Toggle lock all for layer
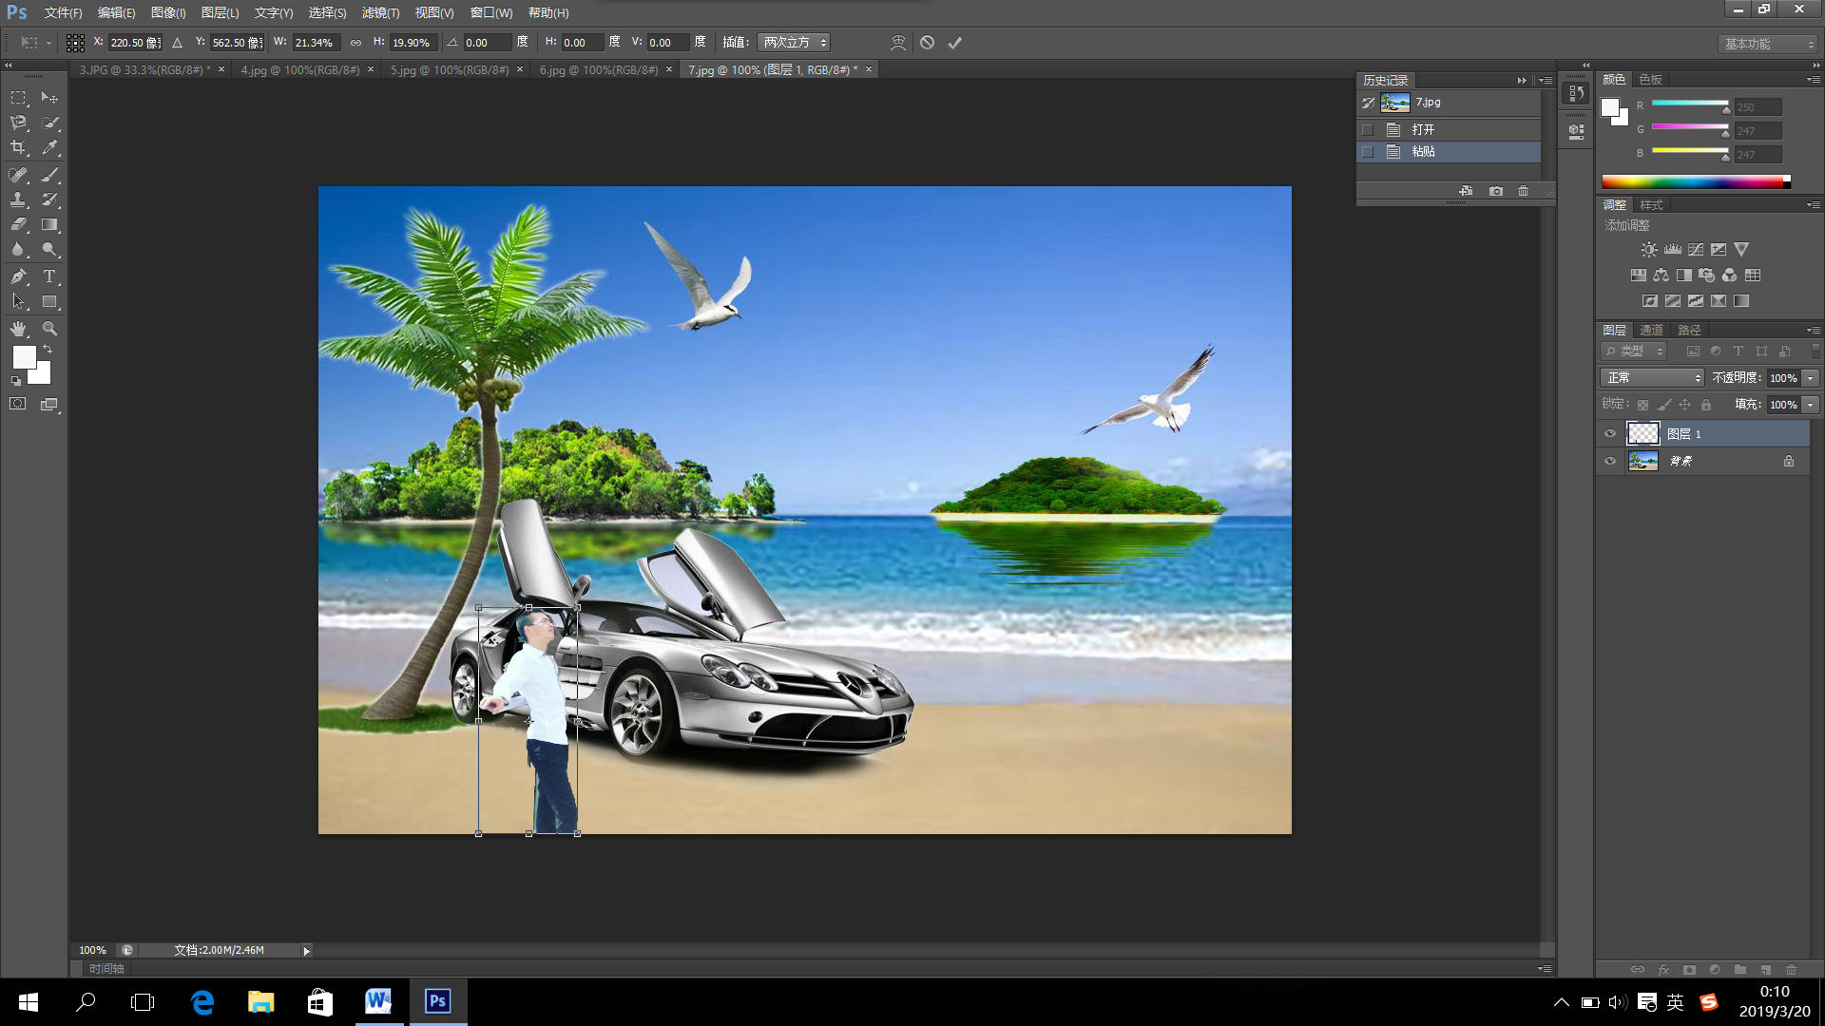This screenshot has width=1825, height=1026. click(x=1706, y=405)
